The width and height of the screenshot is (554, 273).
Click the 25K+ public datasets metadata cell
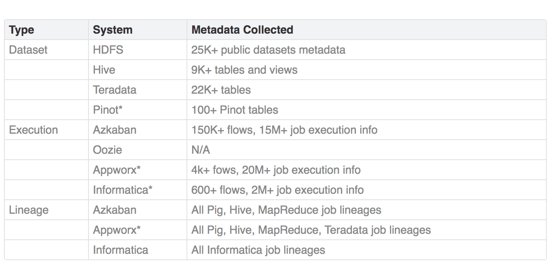coord(268,50)
